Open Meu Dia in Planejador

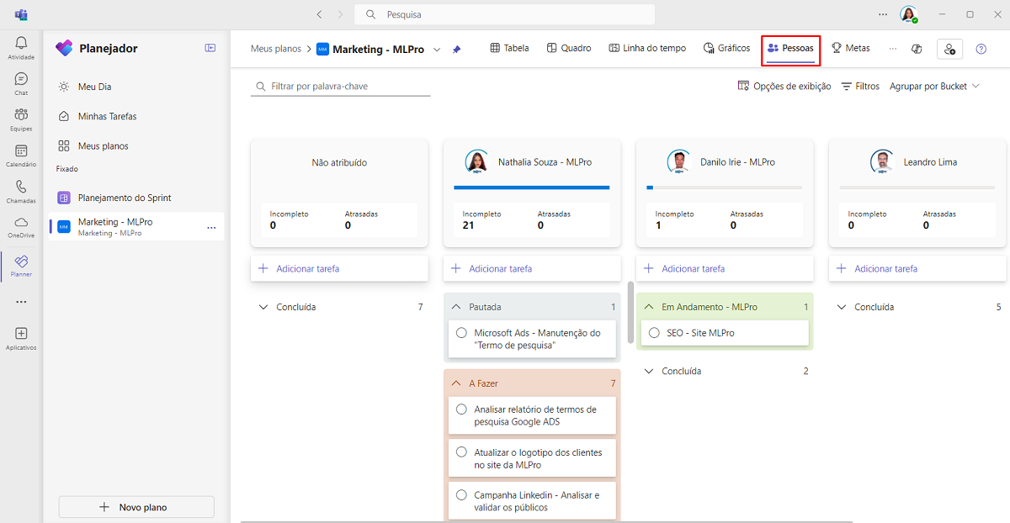135,87
